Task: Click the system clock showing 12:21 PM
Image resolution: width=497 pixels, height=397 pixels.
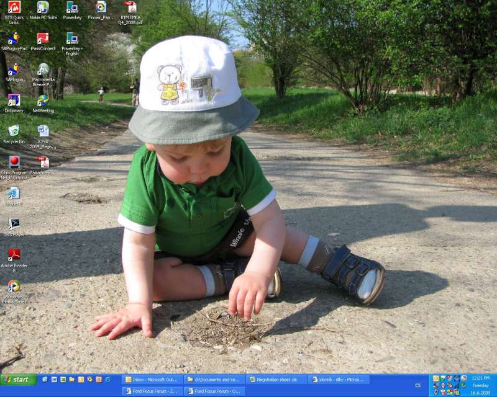Action: [x=480, y=378]
